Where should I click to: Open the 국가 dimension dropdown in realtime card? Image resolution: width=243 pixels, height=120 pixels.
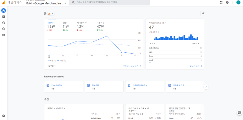152,44
